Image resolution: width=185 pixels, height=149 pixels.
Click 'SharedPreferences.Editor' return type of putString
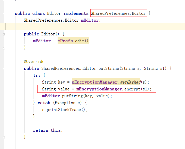point(69,69)
